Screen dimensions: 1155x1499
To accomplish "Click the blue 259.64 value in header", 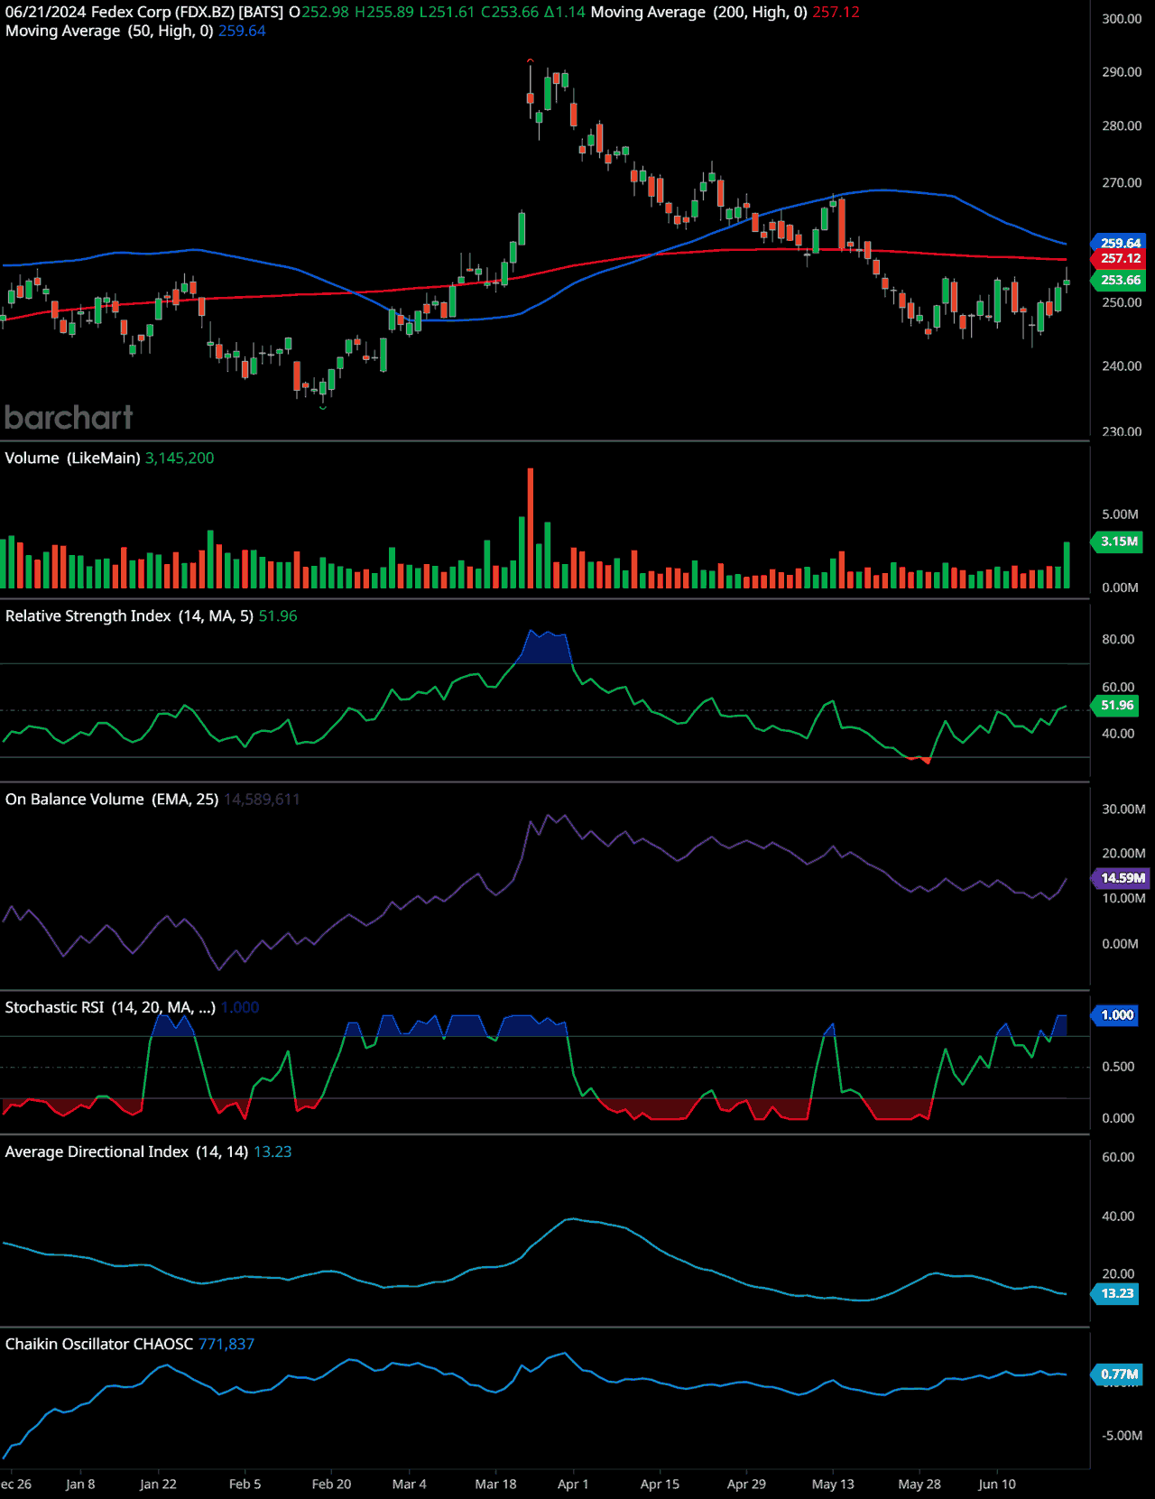I will [242, 31].
